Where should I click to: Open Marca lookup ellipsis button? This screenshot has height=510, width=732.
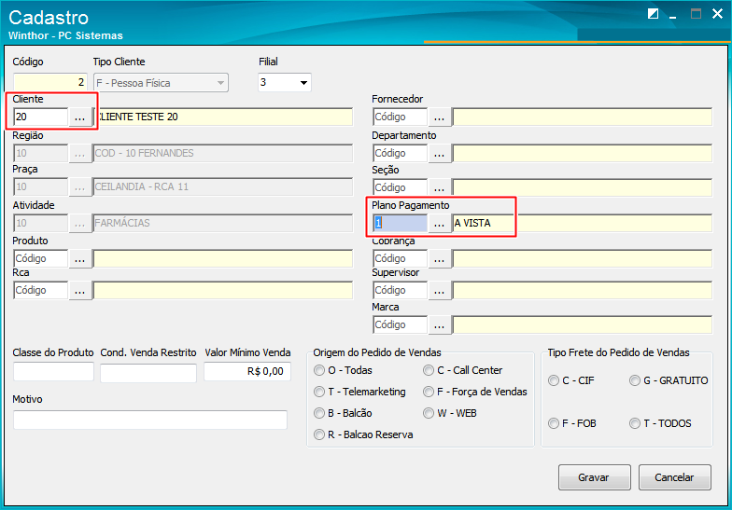point(439,324)
